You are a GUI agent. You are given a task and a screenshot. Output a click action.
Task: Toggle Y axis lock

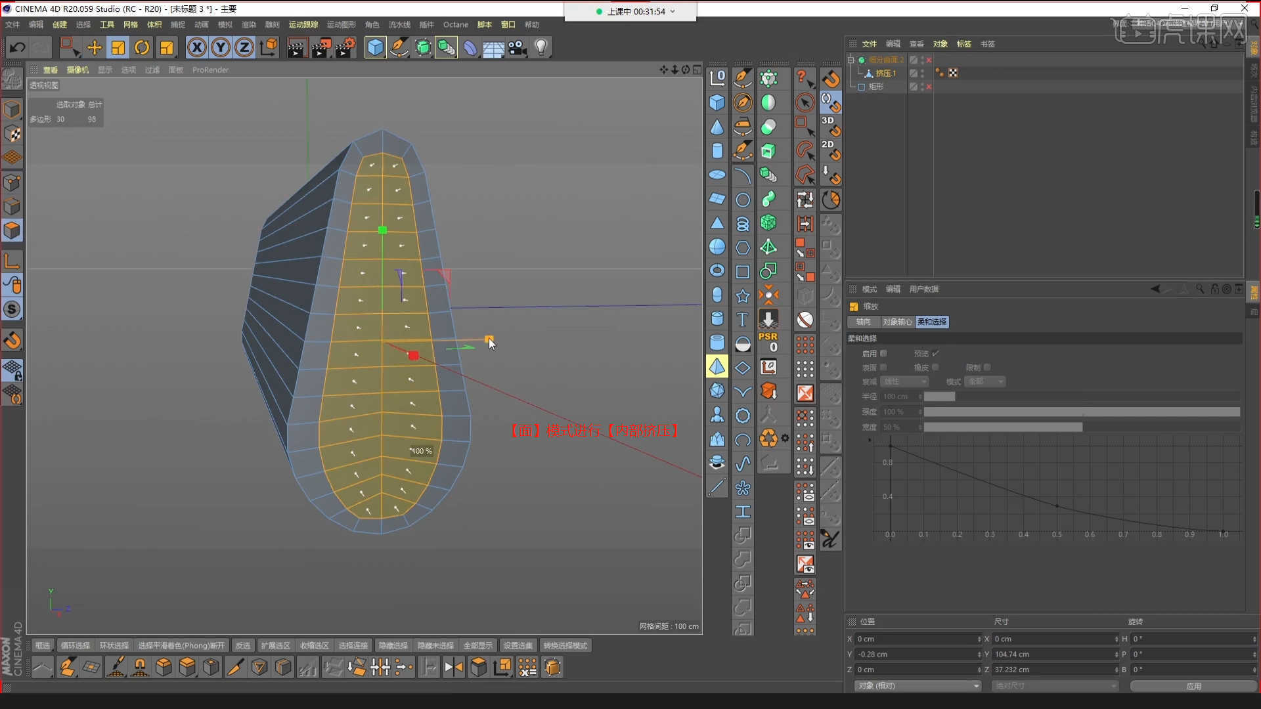click(221, 47)
